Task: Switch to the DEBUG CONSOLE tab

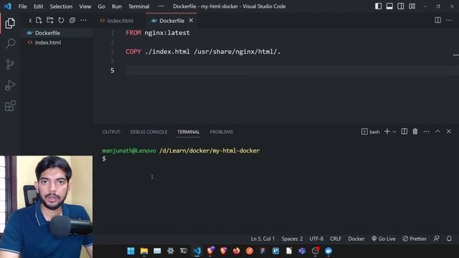Action: coord(148,132)
